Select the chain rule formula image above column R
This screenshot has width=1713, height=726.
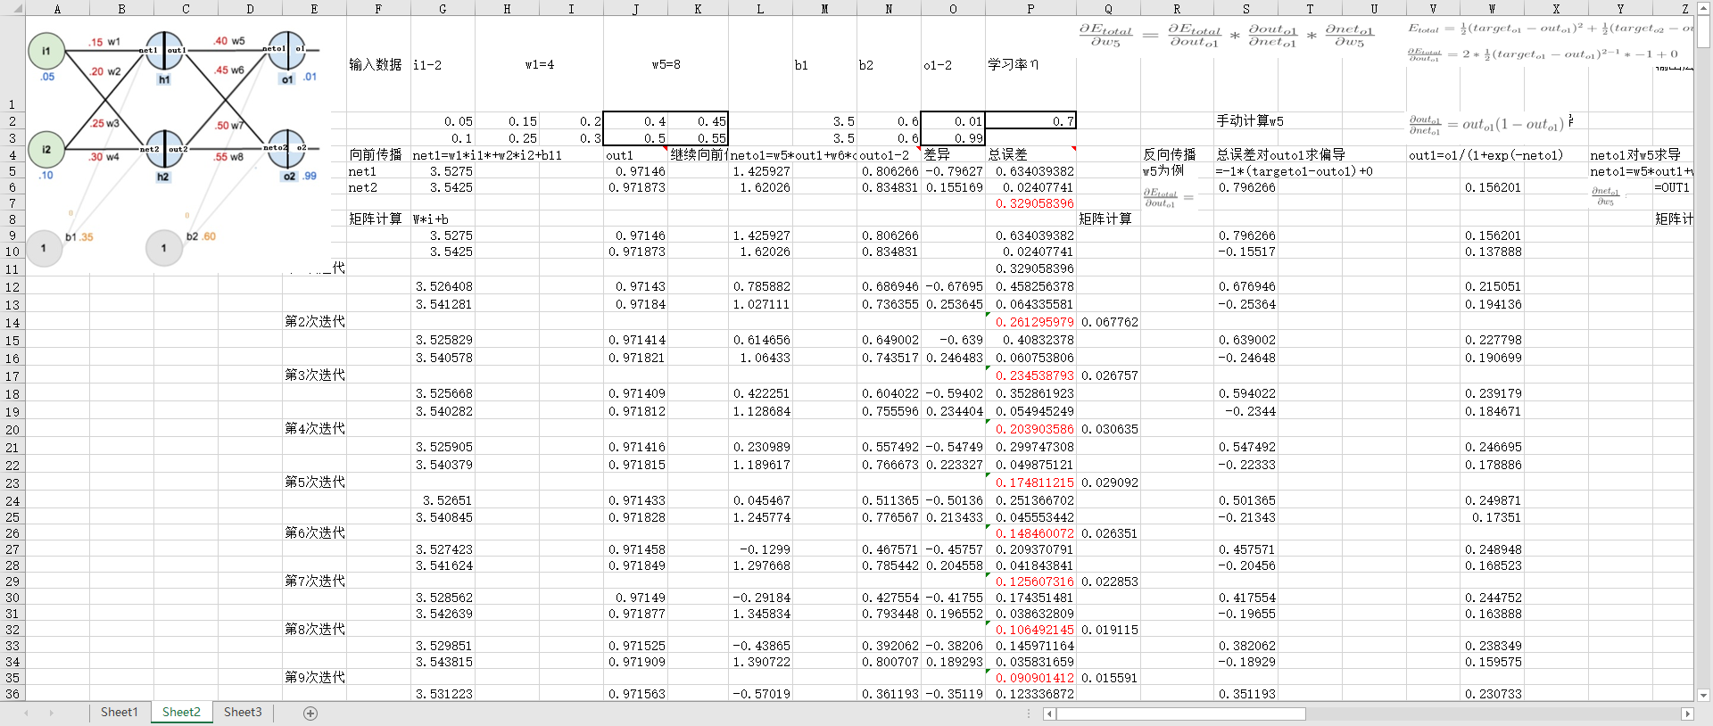coord(1229,36)
